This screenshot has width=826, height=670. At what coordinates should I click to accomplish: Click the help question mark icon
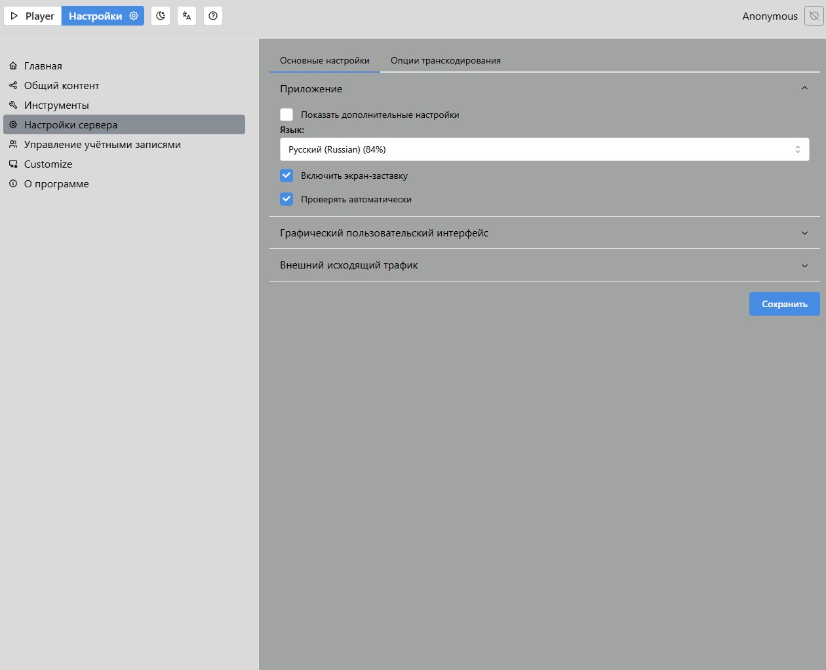[213, 16]
